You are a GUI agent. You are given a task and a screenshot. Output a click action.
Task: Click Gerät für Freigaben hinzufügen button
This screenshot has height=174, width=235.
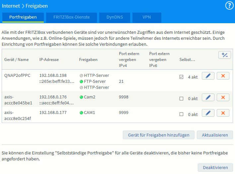click(158, 135)
